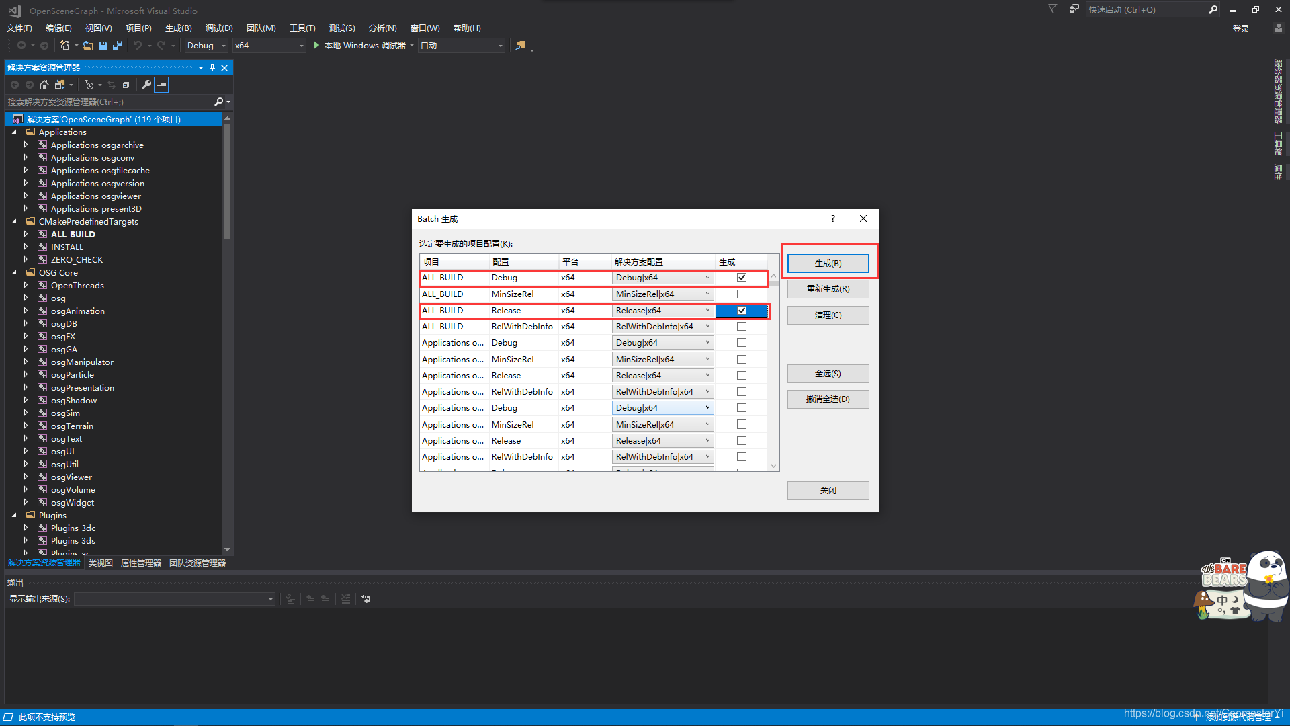Click the user account avatar icon

(x=1279, y=28)
